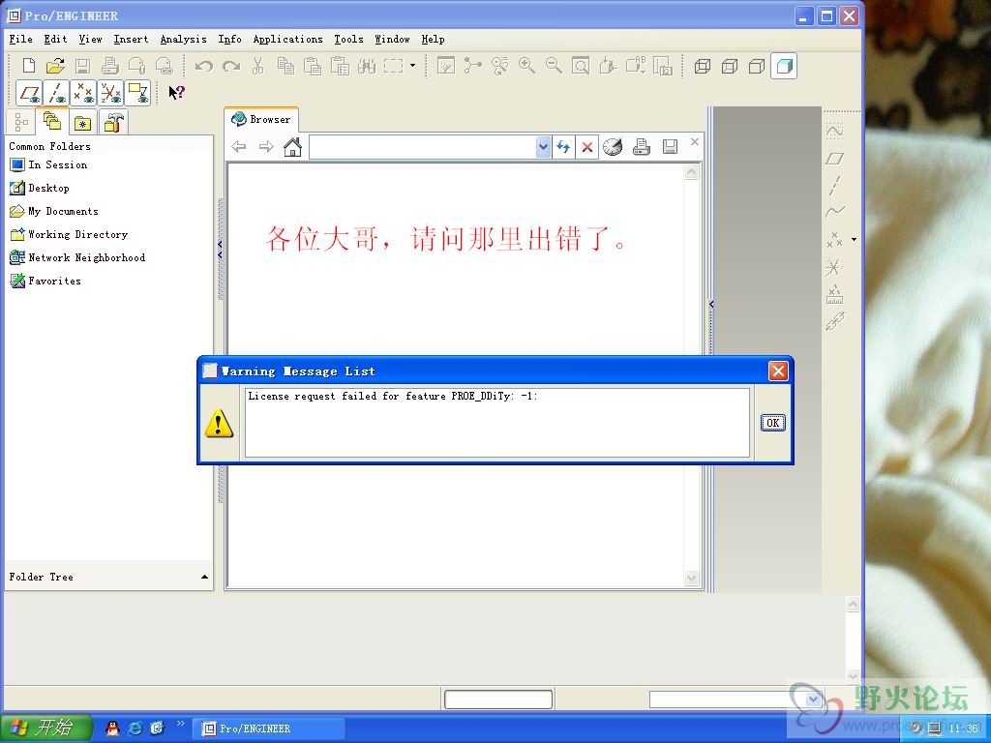Toggle coordinate systems display on/off
The image size is (991, 743).
pos(110,93)
